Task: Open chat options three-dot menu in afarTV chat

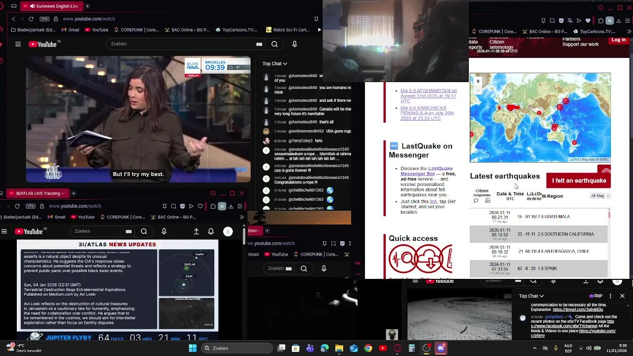Action: click(610, 296)
